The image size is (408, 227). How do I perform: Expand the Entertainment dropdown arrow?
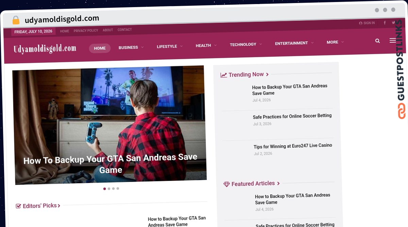point(312,43)
